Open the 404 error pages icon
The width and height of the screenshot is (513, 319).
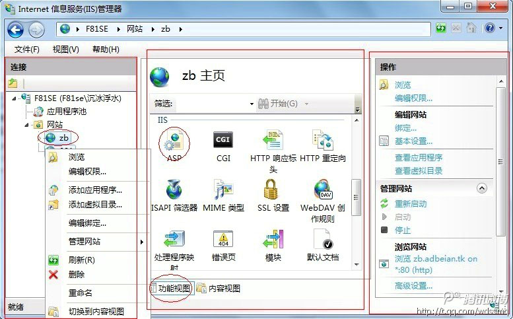pos(223,239)
